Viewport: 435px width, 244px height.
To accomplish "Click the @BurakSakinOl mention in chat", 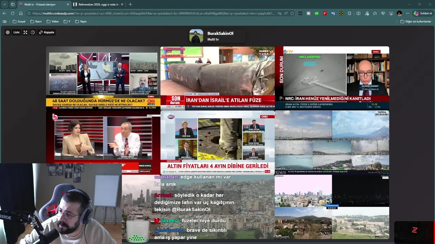I will [191, 209].
